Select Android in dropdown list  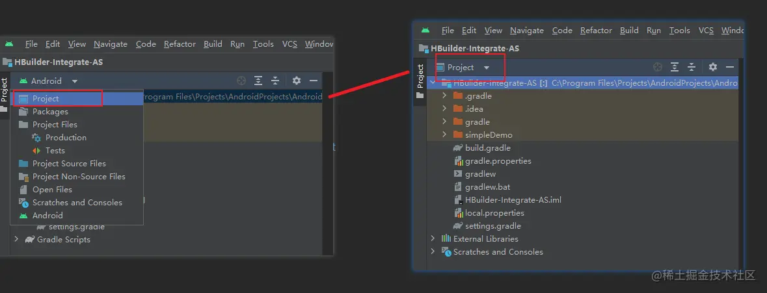point(77,215)
